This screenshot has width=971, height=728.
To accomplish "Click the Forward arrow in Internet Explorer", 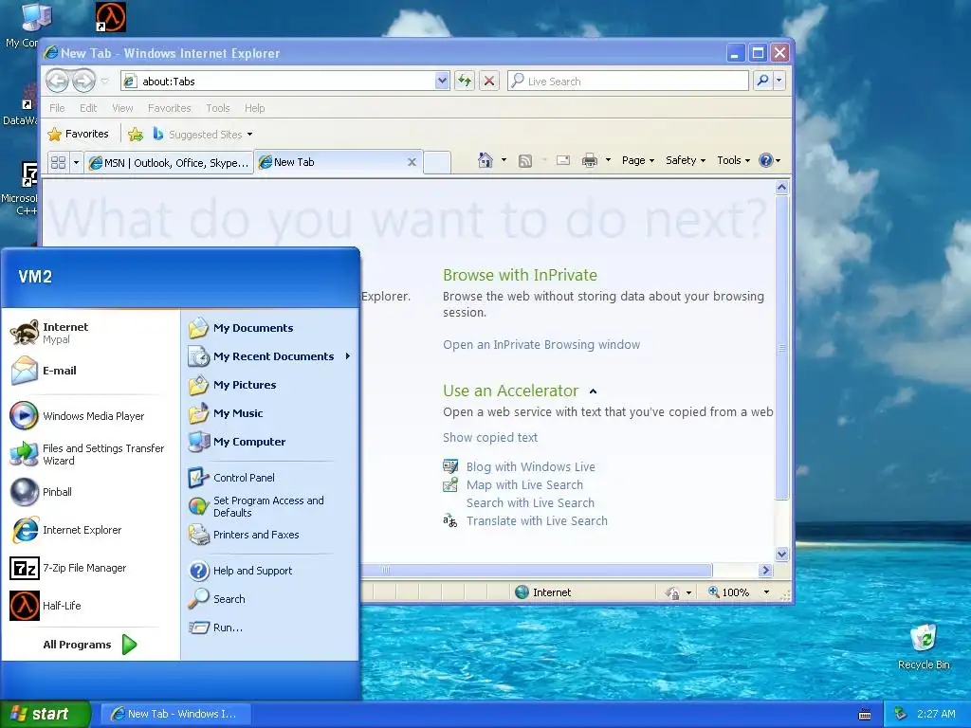I will tap(83, 81).
